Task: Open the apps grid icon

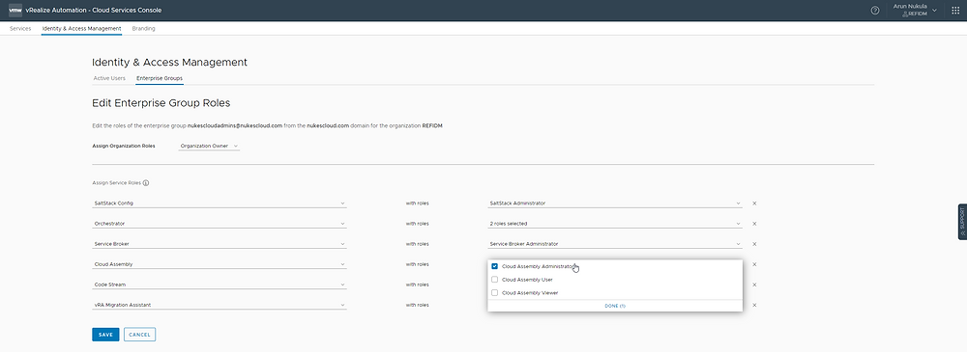Action: (955, 11)
